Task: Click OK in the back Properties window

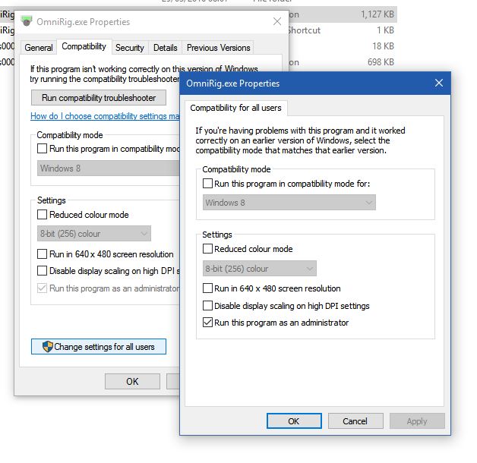Action: tap(132, 382)
